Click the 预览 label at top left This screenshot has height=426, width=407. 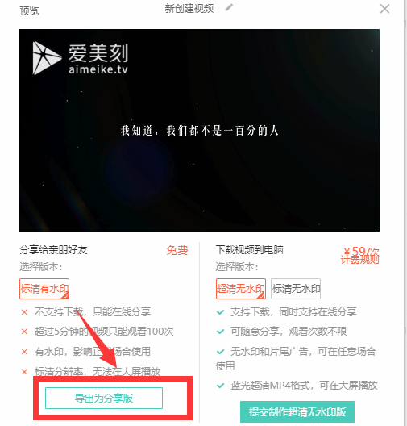(x=29, y=10)
